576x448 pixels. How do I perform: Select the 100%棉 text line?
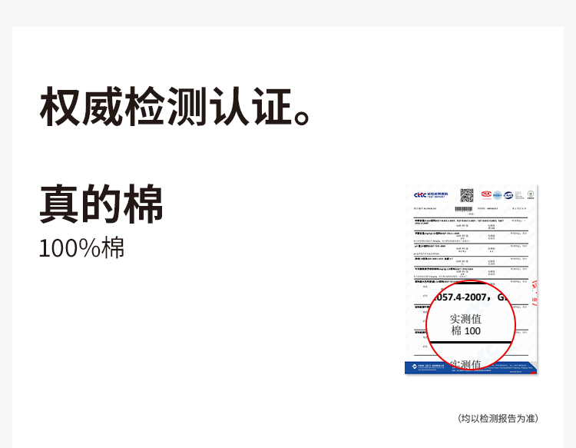click(x=81, y=247)
